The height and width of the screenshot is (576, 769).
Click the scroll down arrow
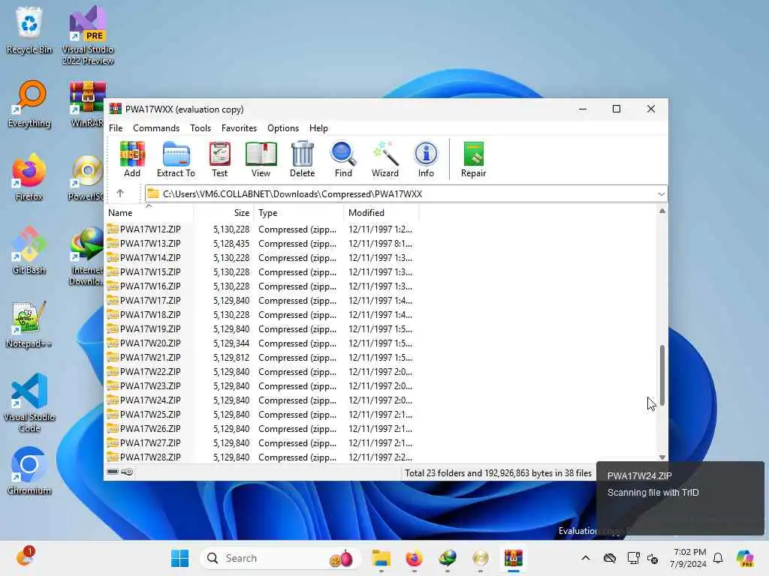click(662, 457)
